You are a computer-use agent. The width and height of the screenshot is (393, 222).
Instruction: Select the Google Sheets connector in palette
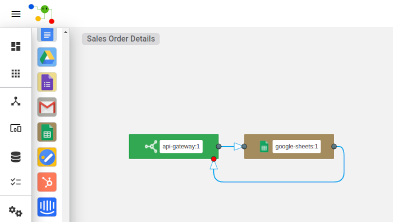[x=47, y=132]
